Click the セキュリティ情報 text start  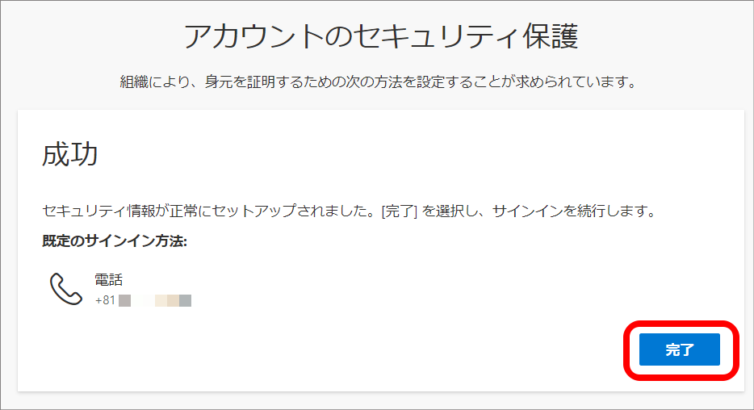84,211
